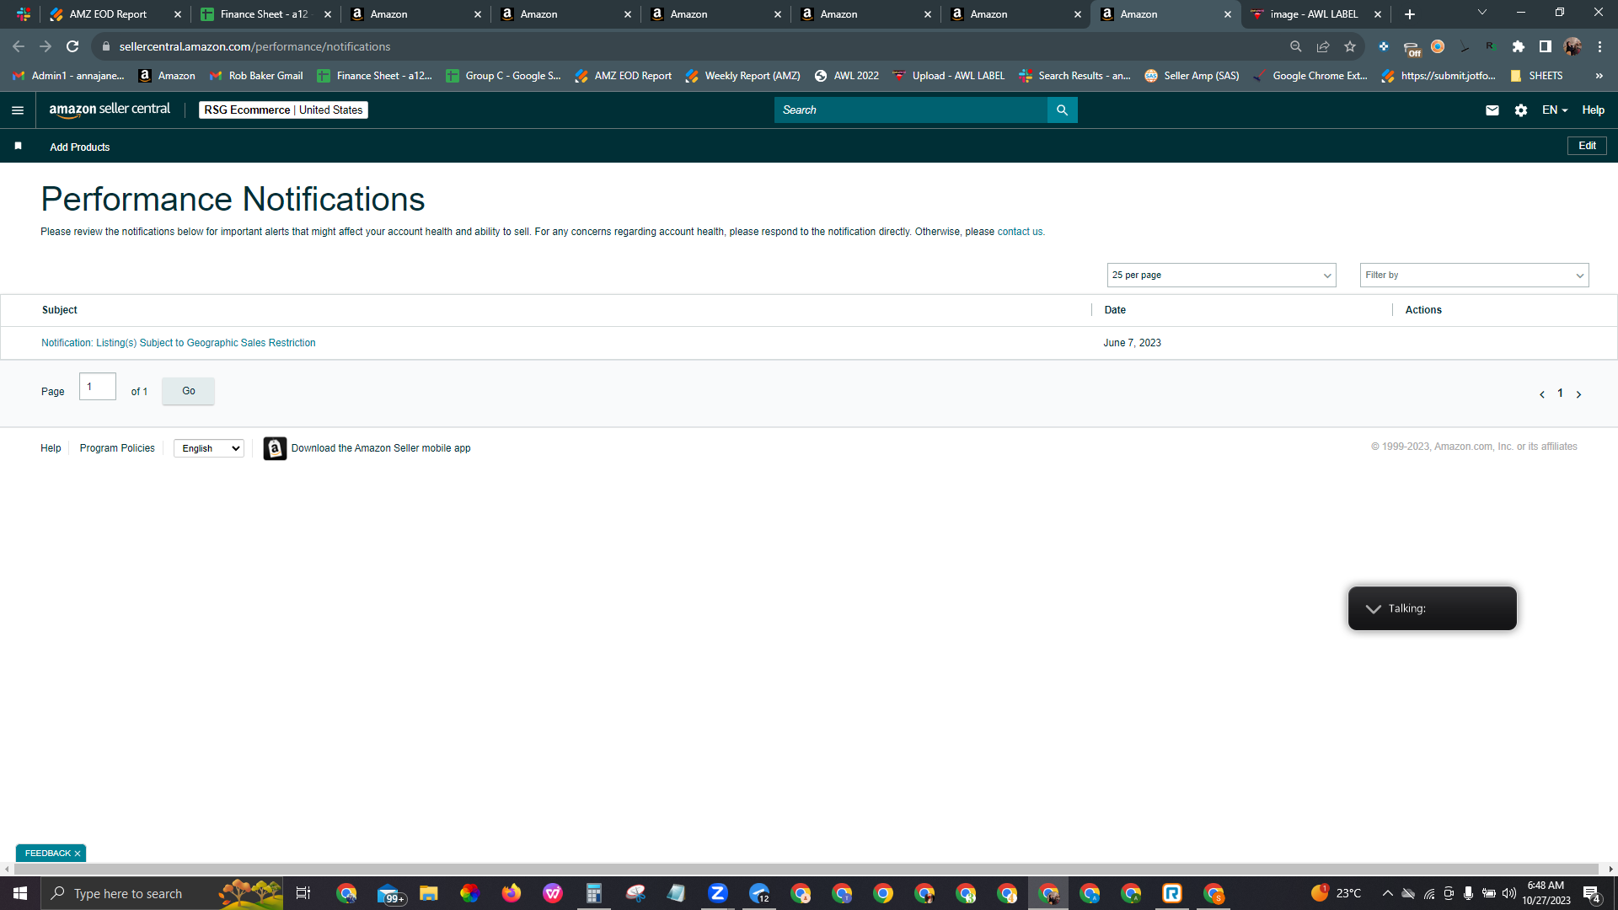
Task: Switch to the Finance Sheet tab
Action: click(x=265, y=14)
